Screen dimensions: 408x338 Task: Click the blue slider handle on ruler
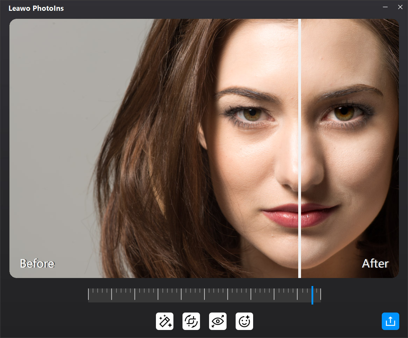coord(312,295)
